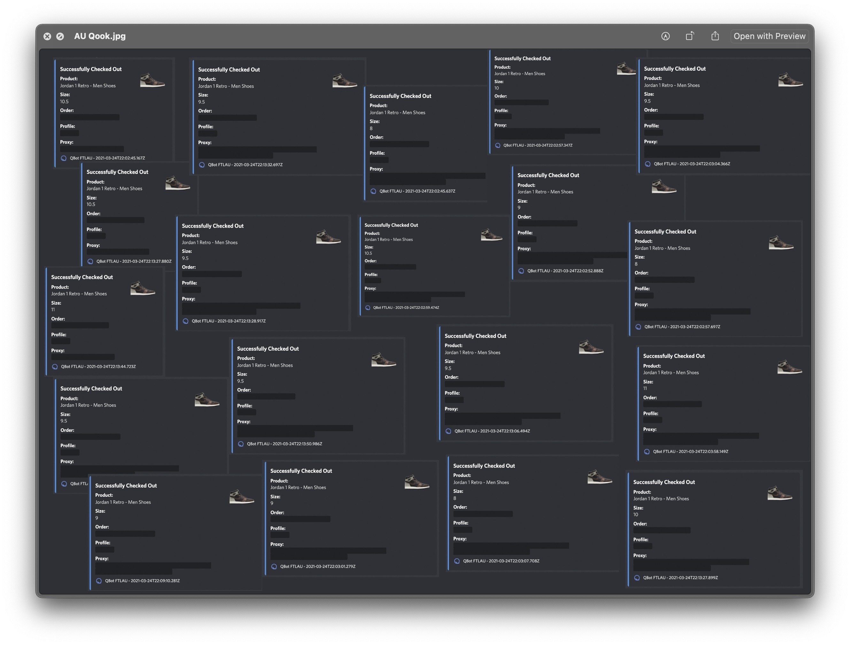Viewport: 850px width, 645px height.
Task: Click the full-screen button beside the close button
Action: pyautogui.click(x=60, y=36)
